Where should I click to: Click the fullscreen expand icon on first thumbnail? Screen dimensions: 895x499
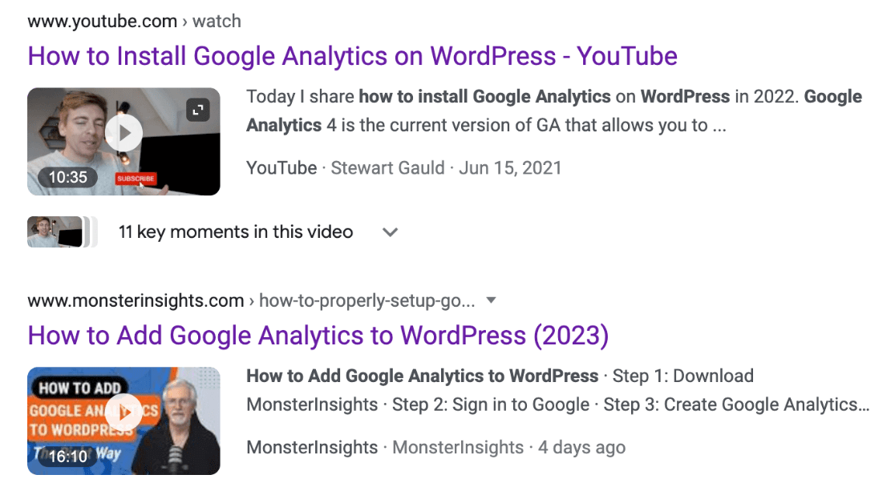tap(198, 109)
